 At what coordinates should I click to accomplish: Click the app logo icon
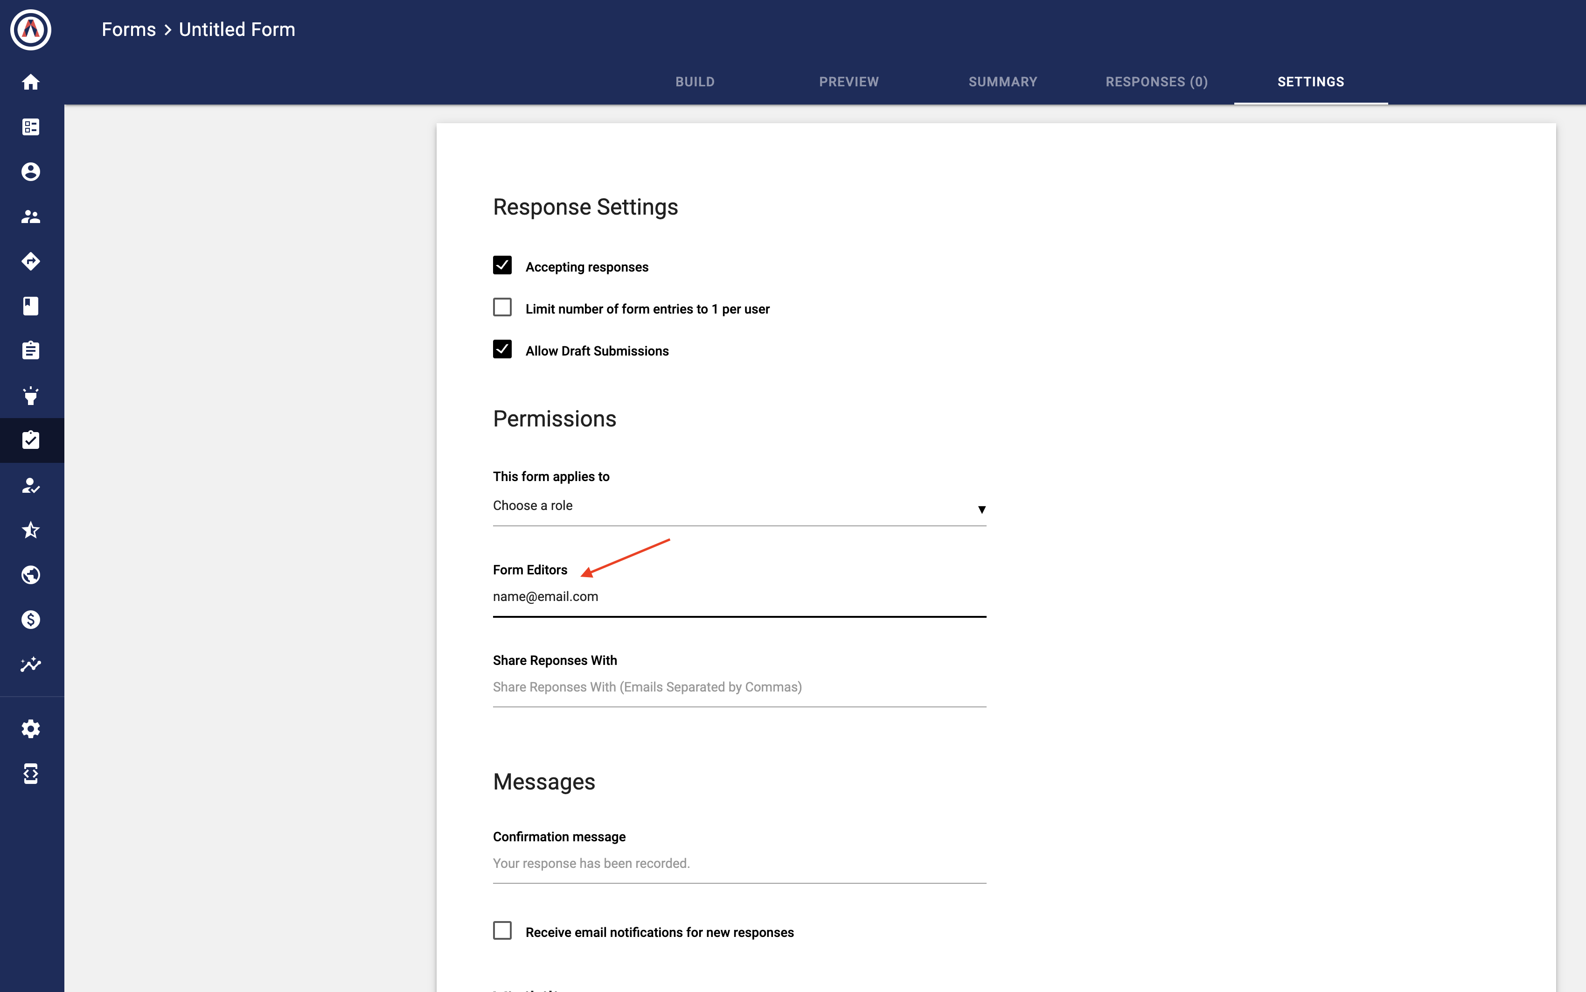coord(31,29)
